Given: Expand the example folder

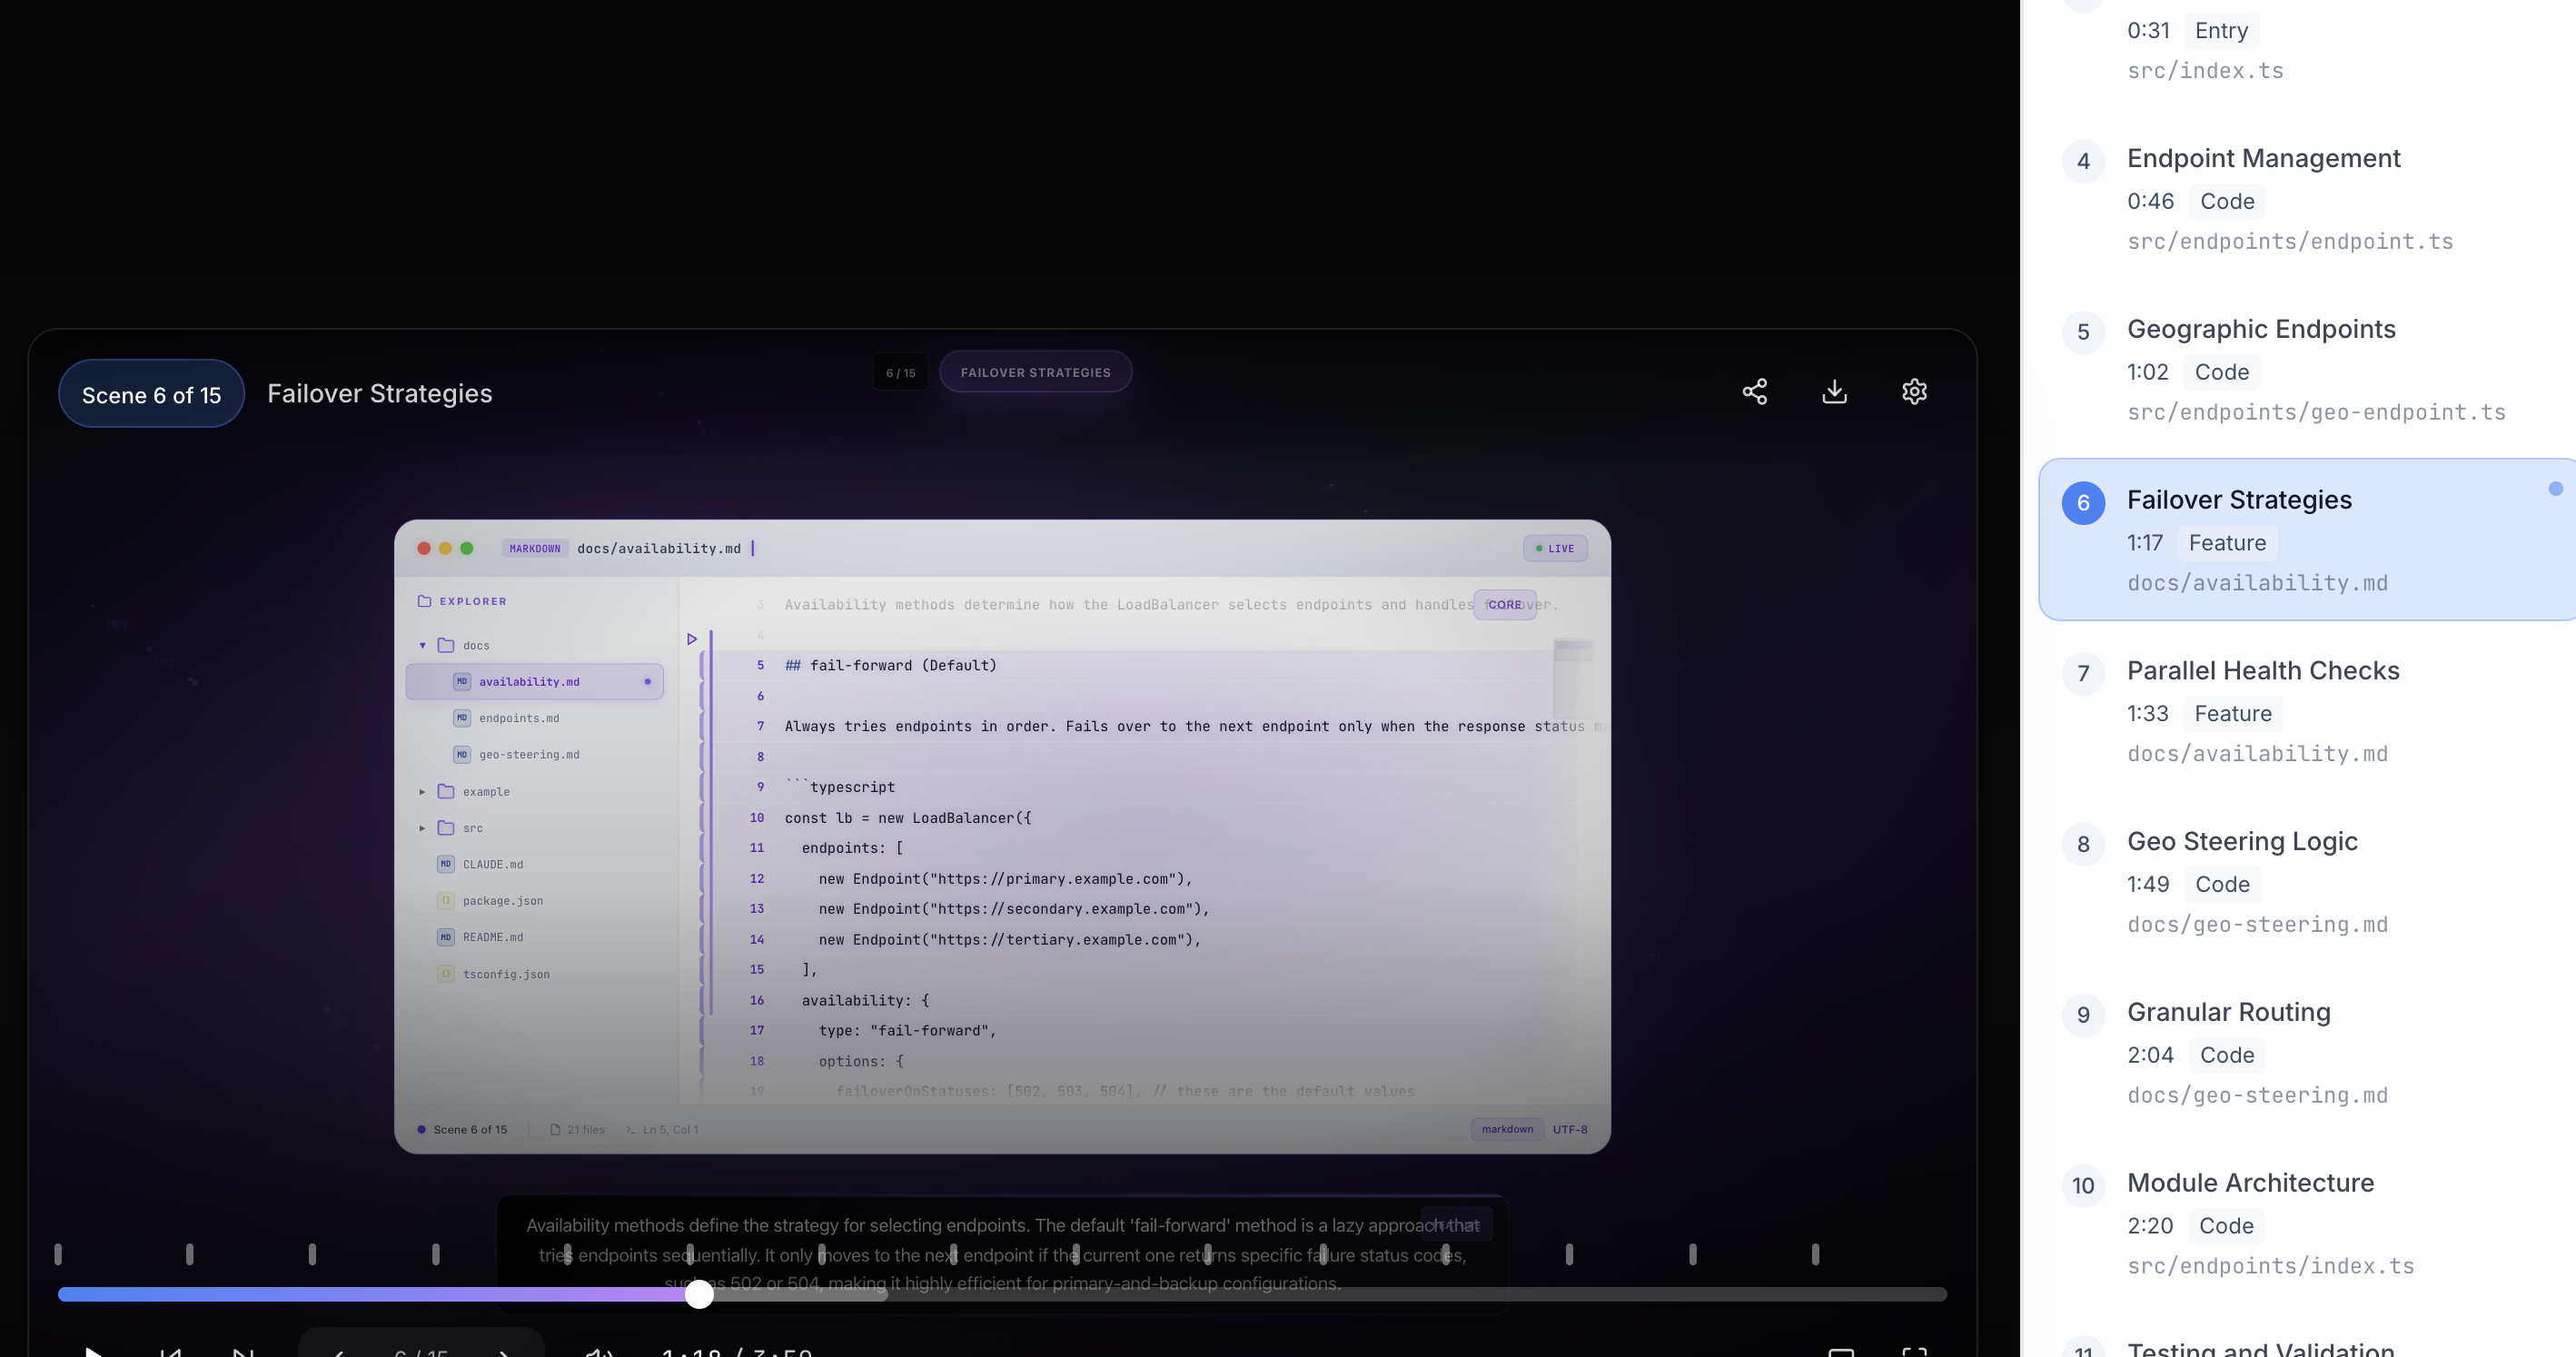Looking at the screenshot, I should pyautogui.click(x=422, y=791).
